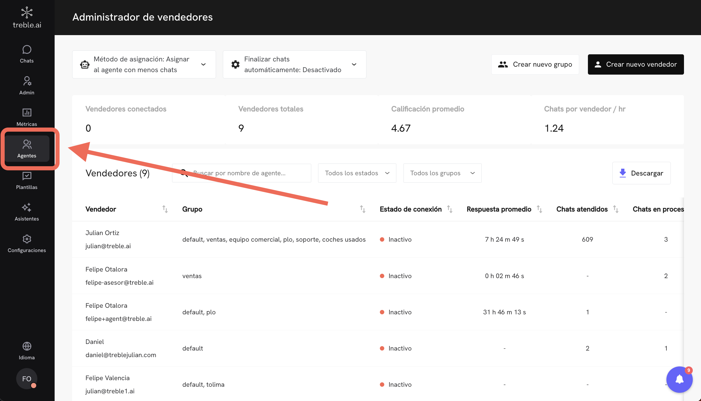
Task: Open the Asistentes section
Action: pyautogui.click(x=27, y=212)
